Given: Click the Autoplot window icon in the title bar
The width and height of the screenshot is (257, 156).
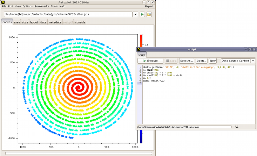Looking at the screenshot, I should click(x=3, y=2).
